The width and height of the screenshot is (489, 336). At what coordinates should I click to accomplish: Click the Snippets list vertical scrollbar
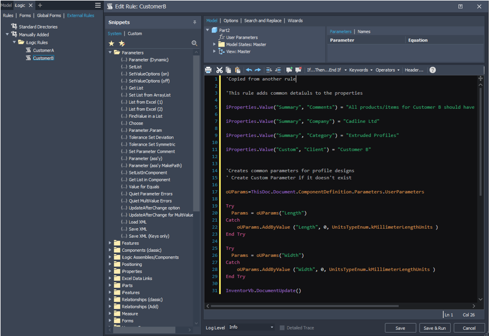[196, 134]
